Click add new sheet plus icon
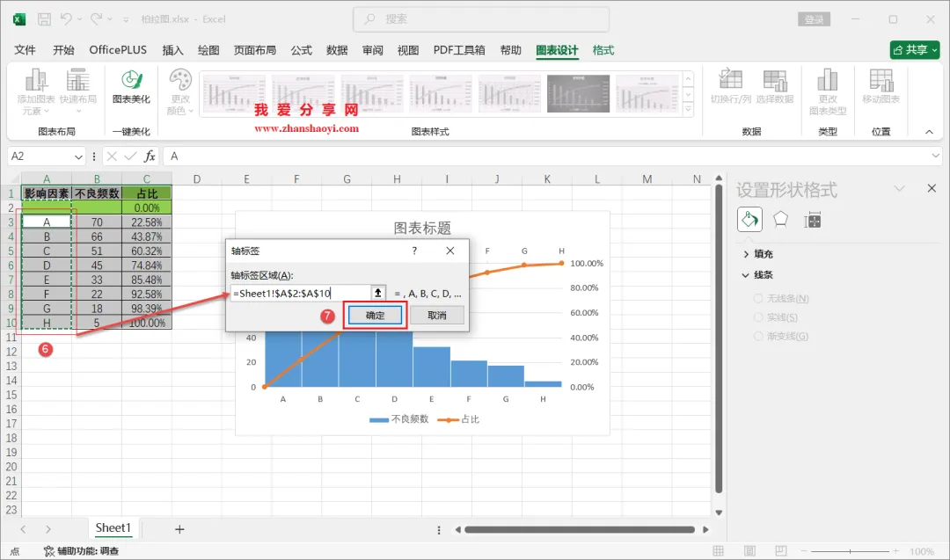Viewport: 950px width, 560px height. [x=179, y=529]
